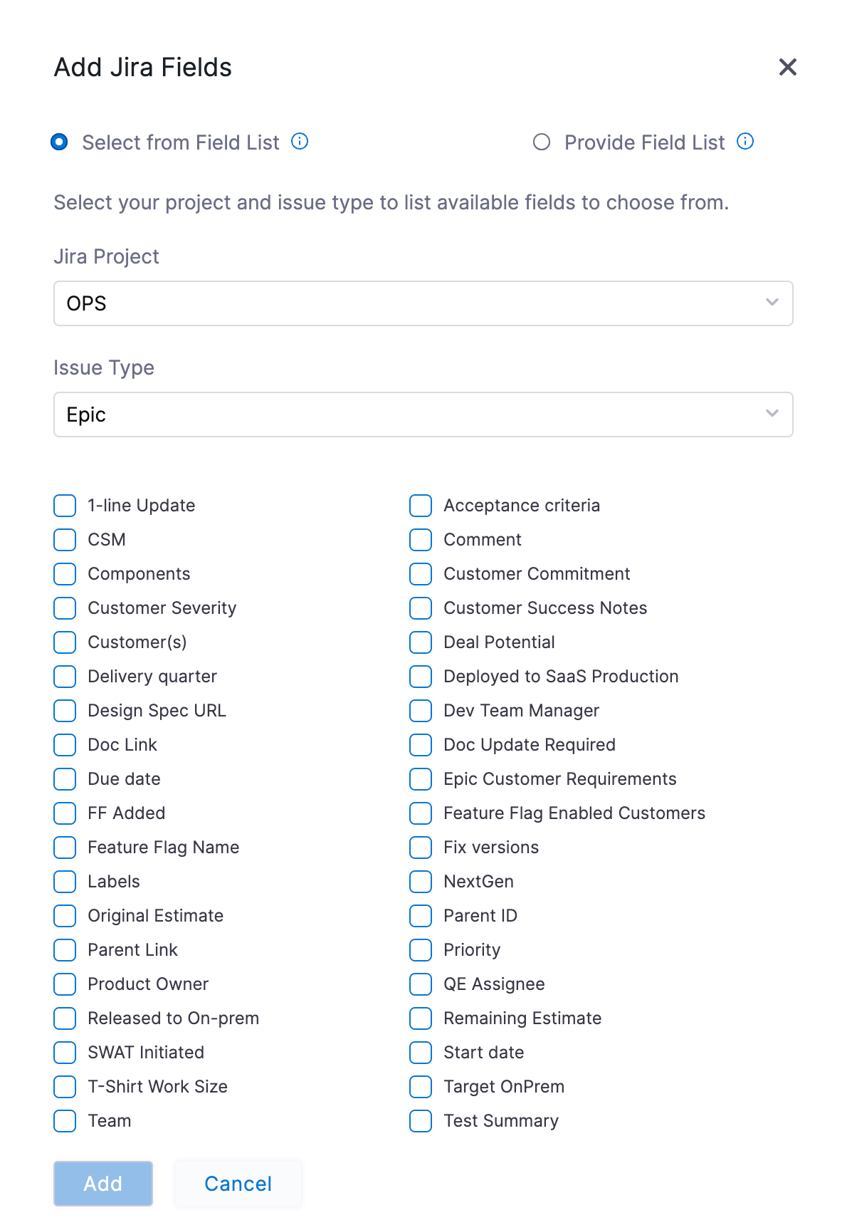Tick the Deployed to SaaS Production checkbox
847x1225 pixels.
[421, 677]
